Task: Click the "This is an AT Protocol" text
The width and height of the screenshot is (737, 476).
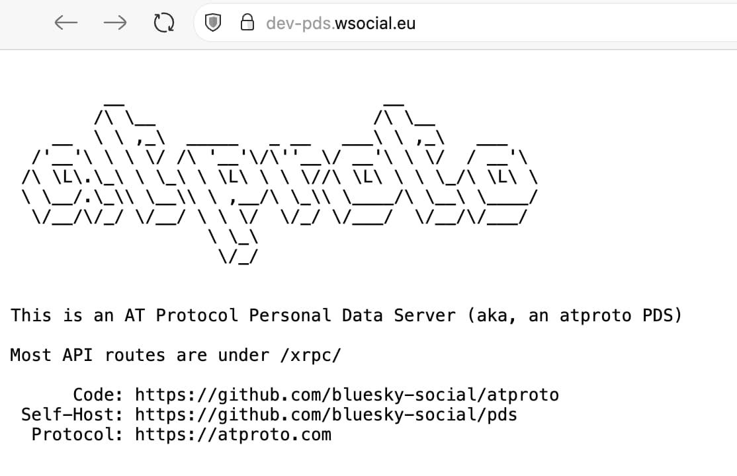Action: click(x=124, y=315)
